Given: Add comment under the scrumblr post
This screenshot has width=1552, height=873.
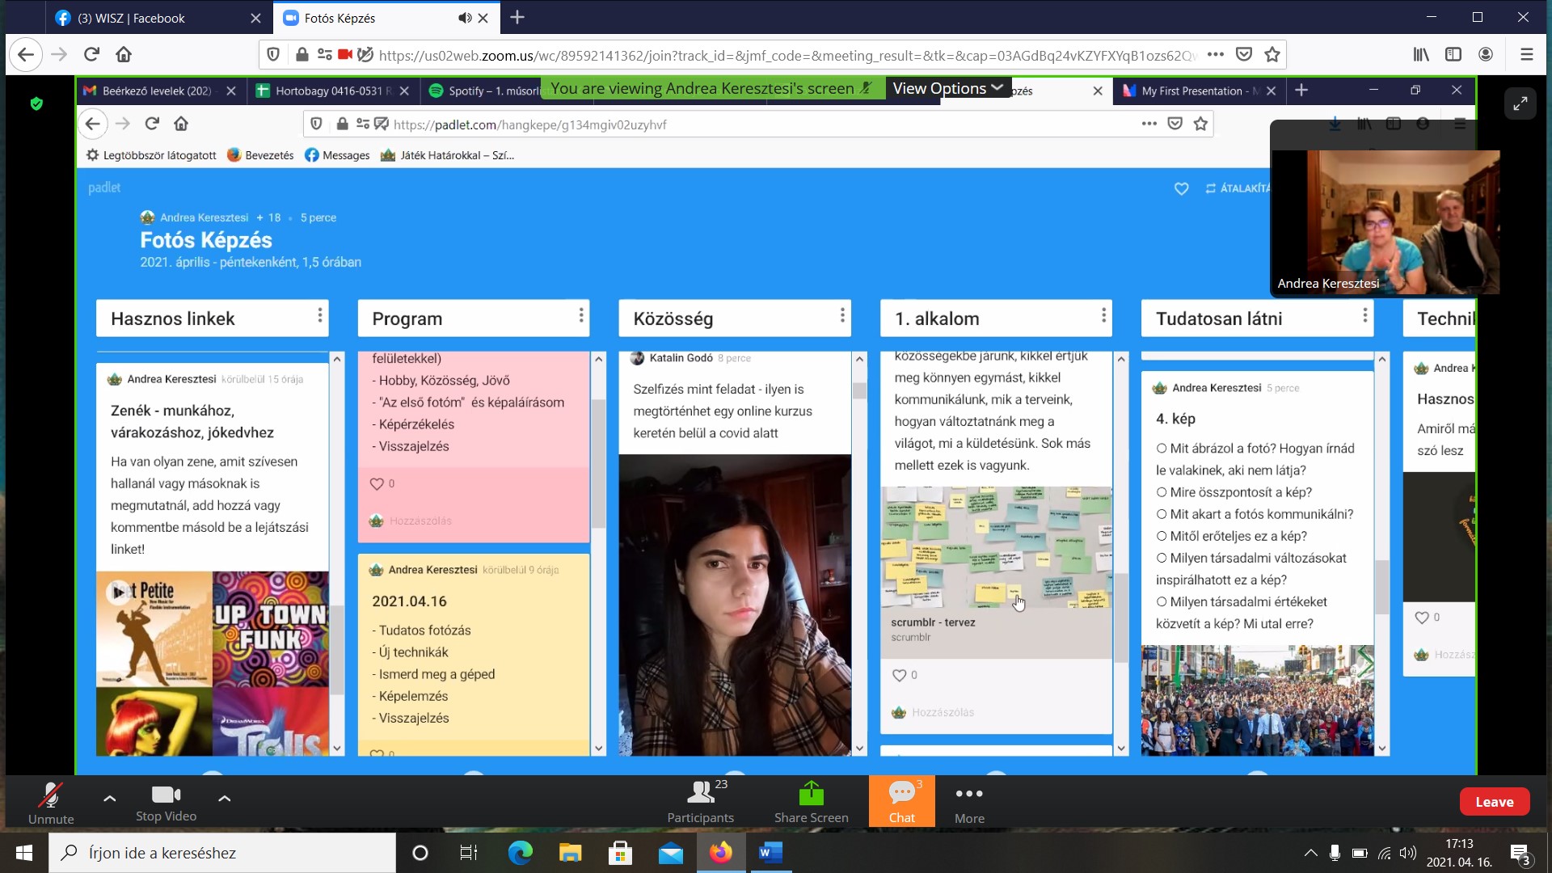Looking at the screenshot, I should click(x=943, y=712).
